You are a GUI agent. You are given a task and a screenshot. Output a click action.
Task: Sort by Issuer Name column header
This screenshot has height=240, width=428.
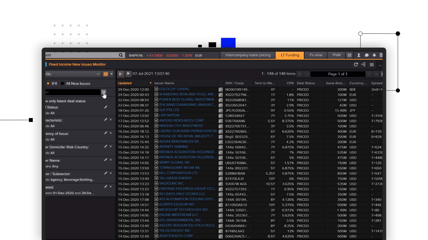(x=164, y=83)
